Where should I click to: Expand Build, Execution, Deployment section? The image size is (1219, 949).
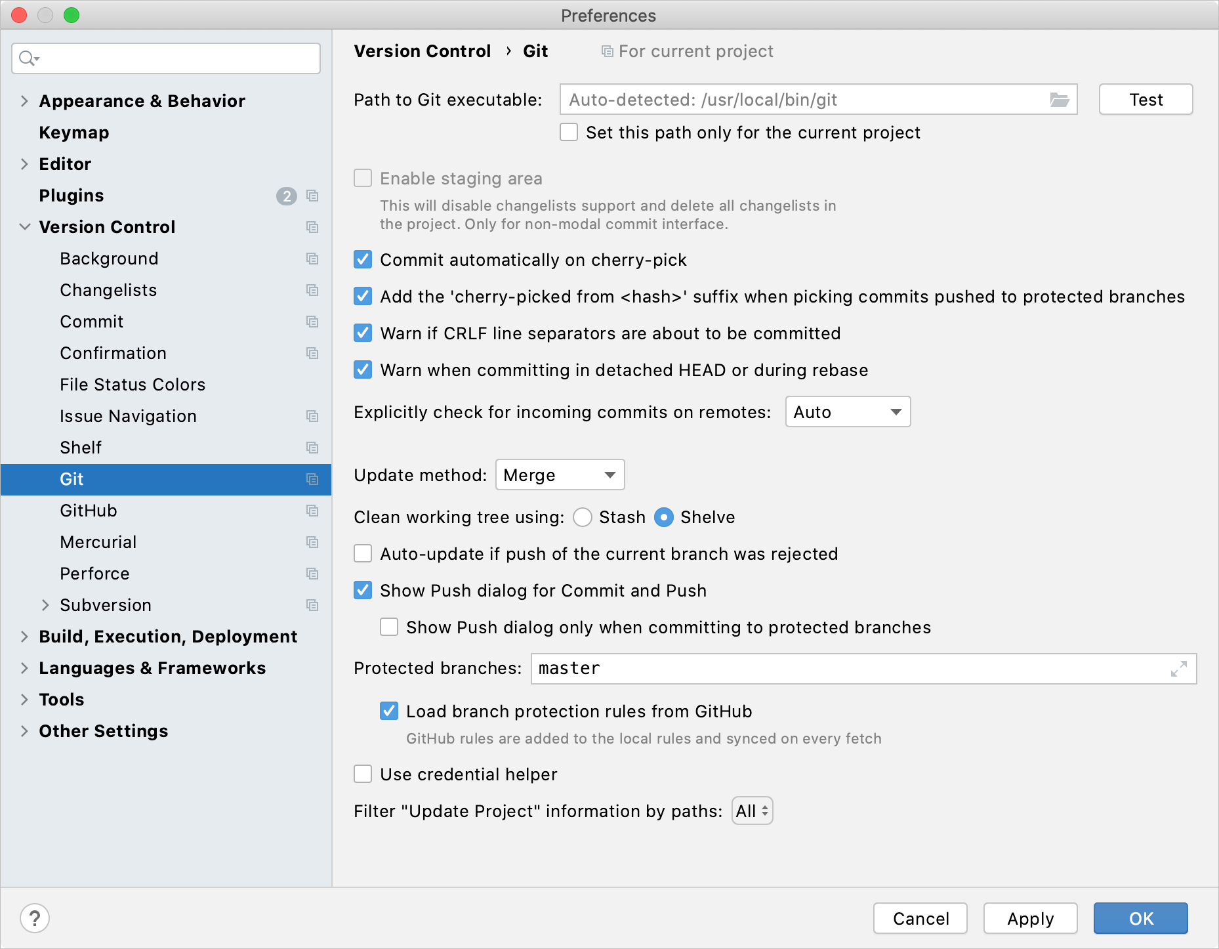(x=24, y=637)
